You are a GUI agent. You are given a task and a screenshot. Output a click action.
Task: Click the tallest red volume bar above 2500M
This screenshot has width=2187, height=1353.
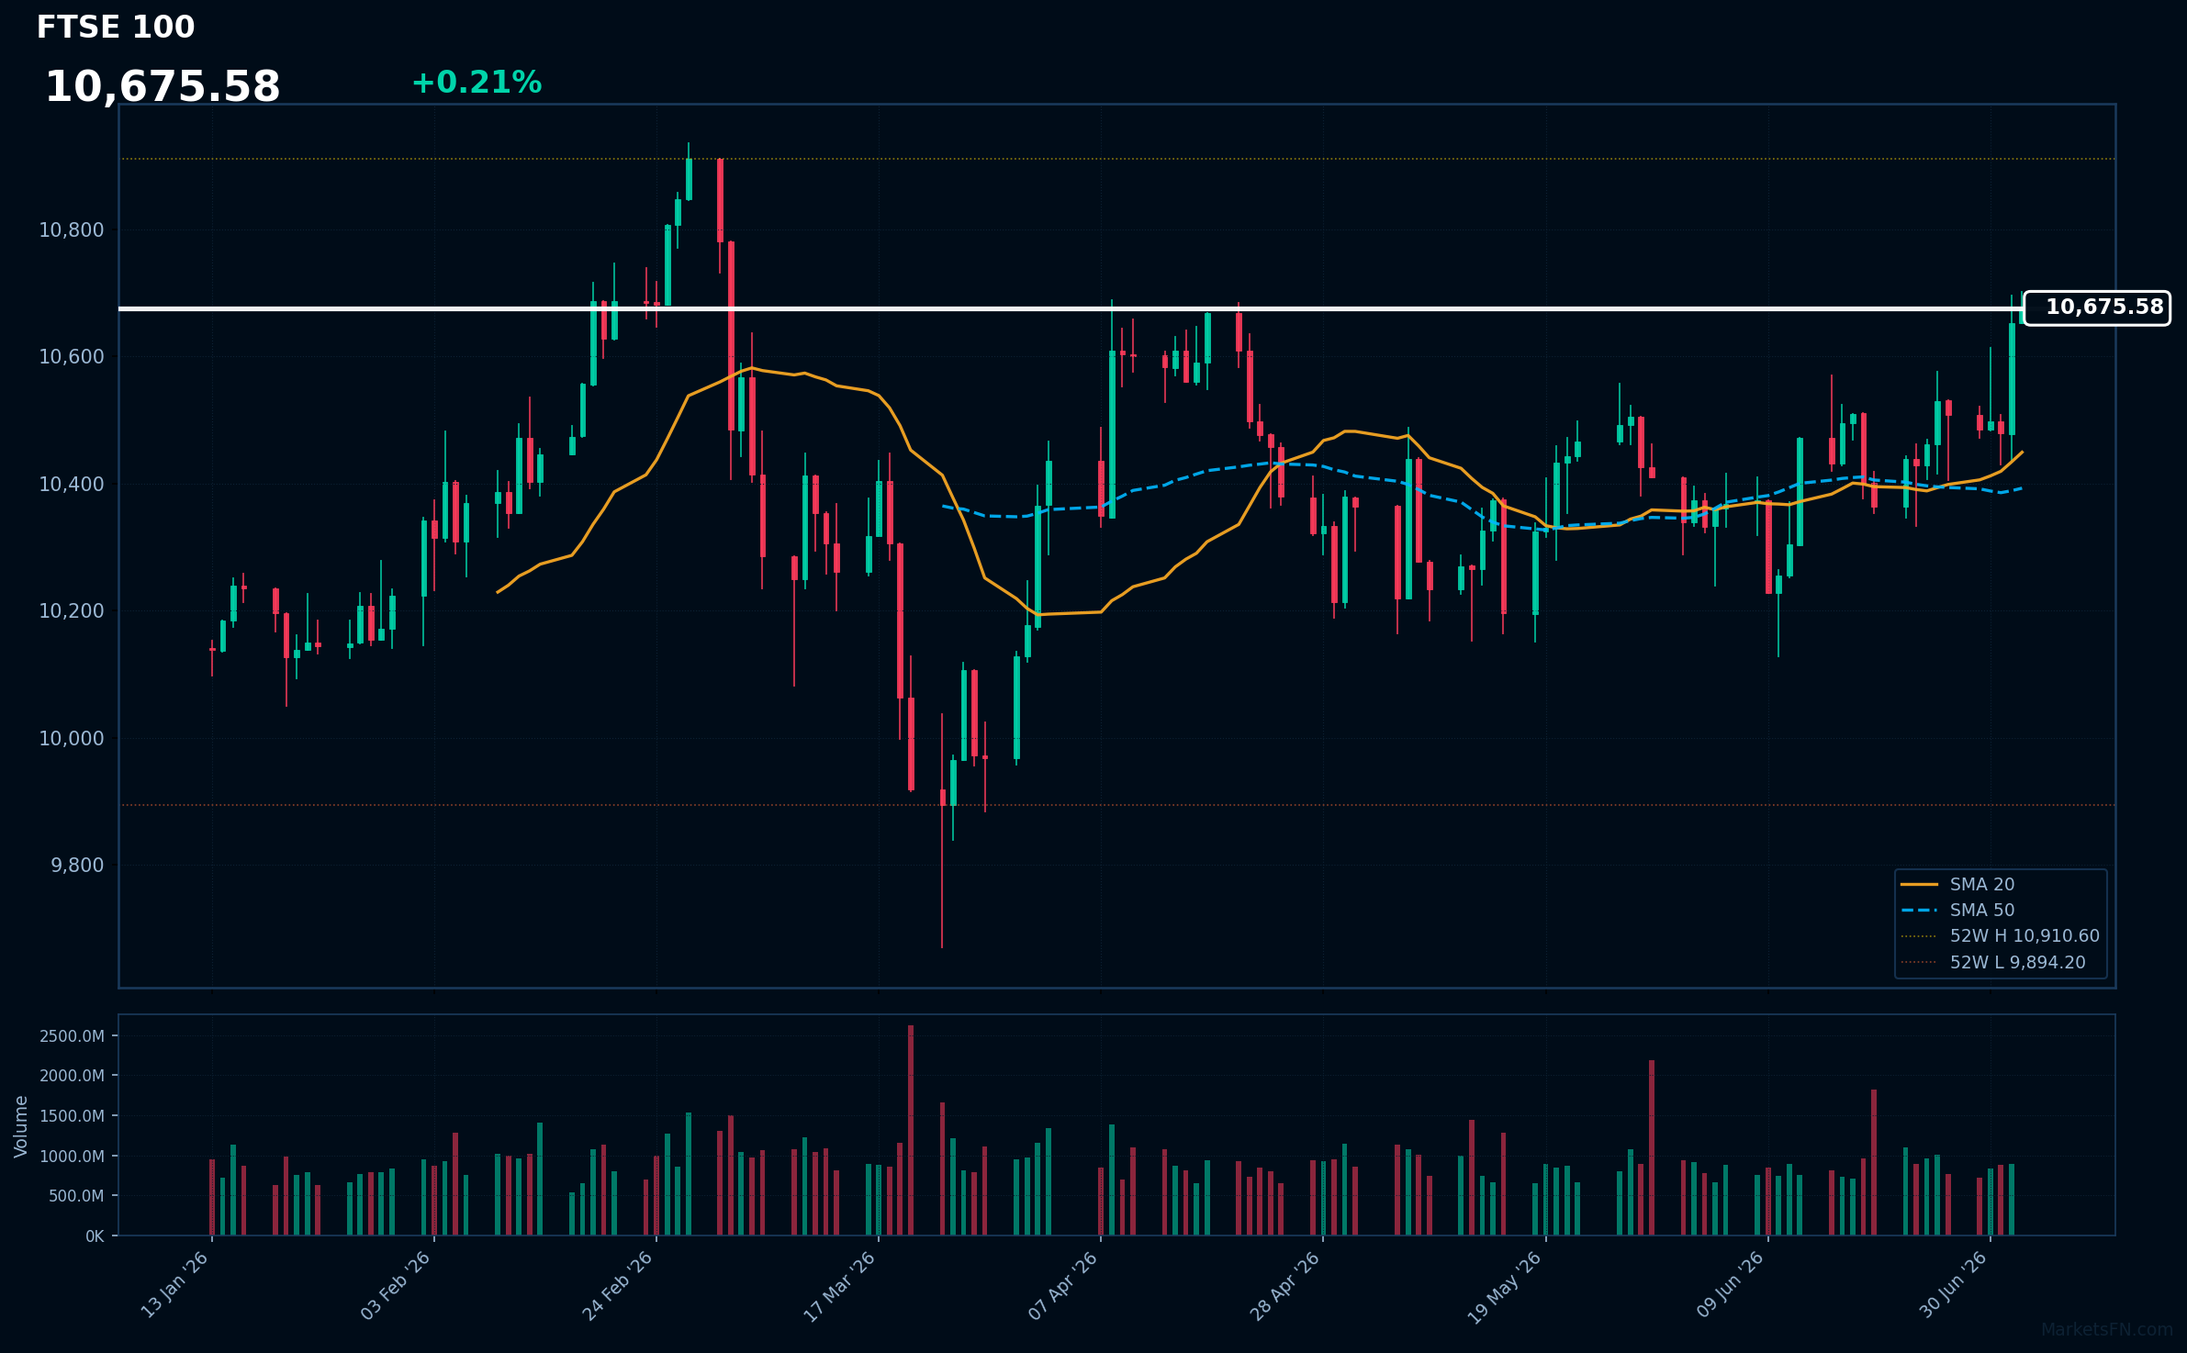click(x=911, y=1130)
